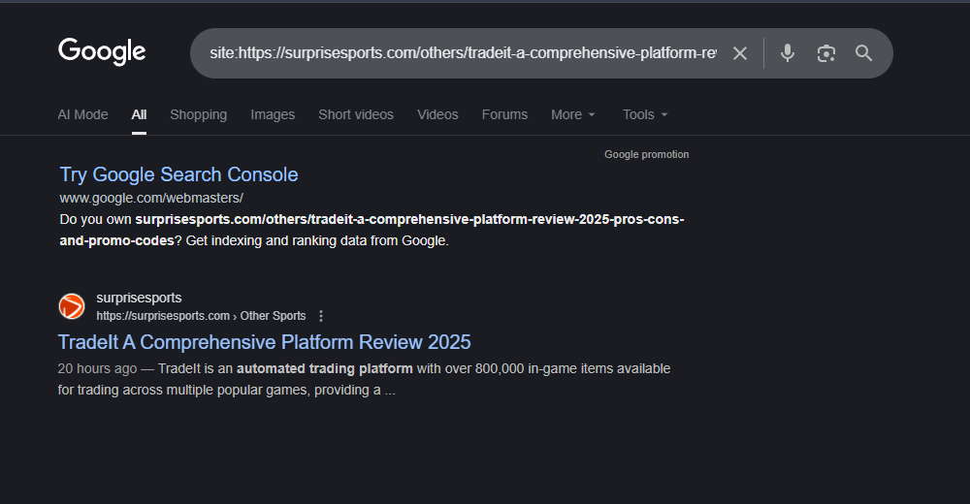Select the Shopping tab
970x504 pixels.
[x=198, y=114]
